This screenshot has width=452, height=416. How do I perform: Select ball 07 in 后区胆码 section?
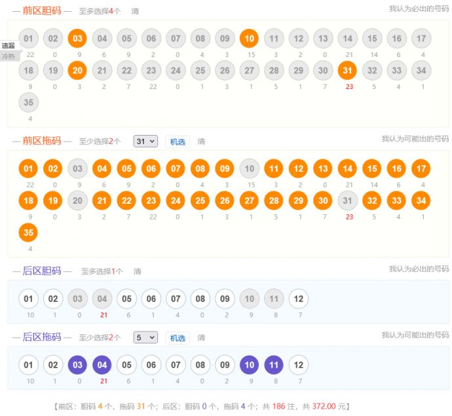point(176,299)
